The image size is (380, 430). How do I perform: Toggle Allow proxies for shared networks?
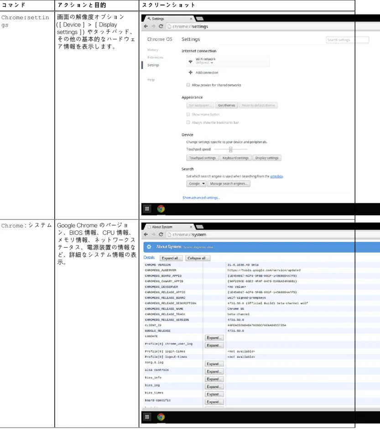click(x=188, y=85)
